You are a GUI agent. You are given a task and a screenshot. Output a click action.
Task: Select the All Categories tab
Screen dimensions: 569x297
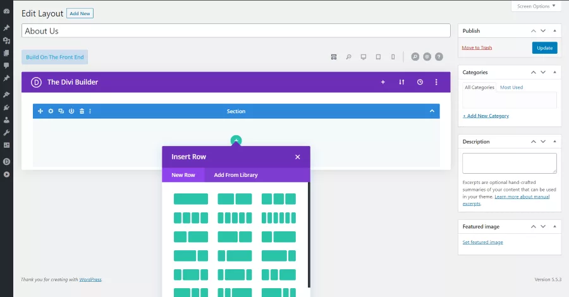[x=479, y=87]
